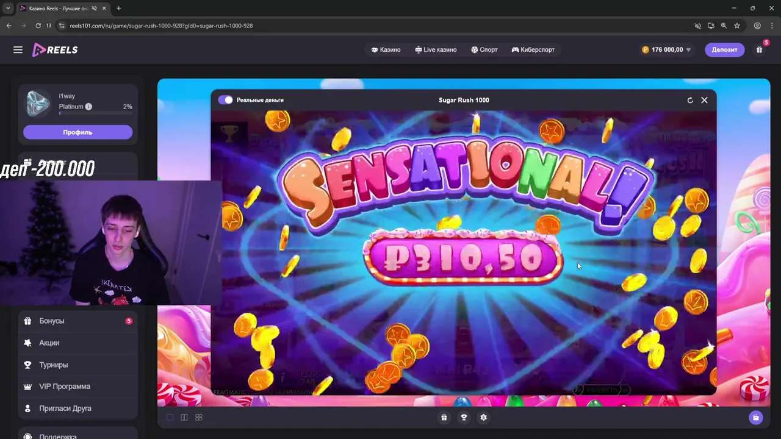Open the browser three-dot menu
The height and width of the screenshot is (439, 781).
coord(772,26)
